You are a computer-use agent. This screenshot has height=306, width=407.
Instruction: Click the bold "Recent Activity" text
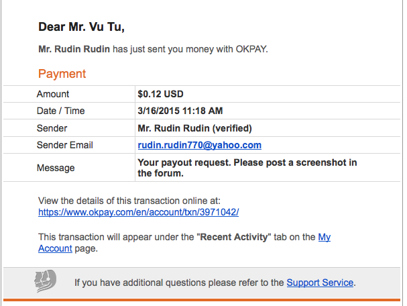(x=233, y=237)
